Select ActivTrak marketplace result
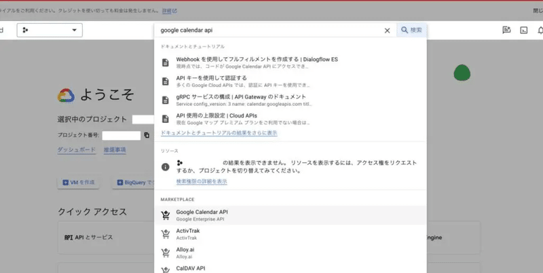The width and height of the screenshot is (543, 273). coord(291,234)
